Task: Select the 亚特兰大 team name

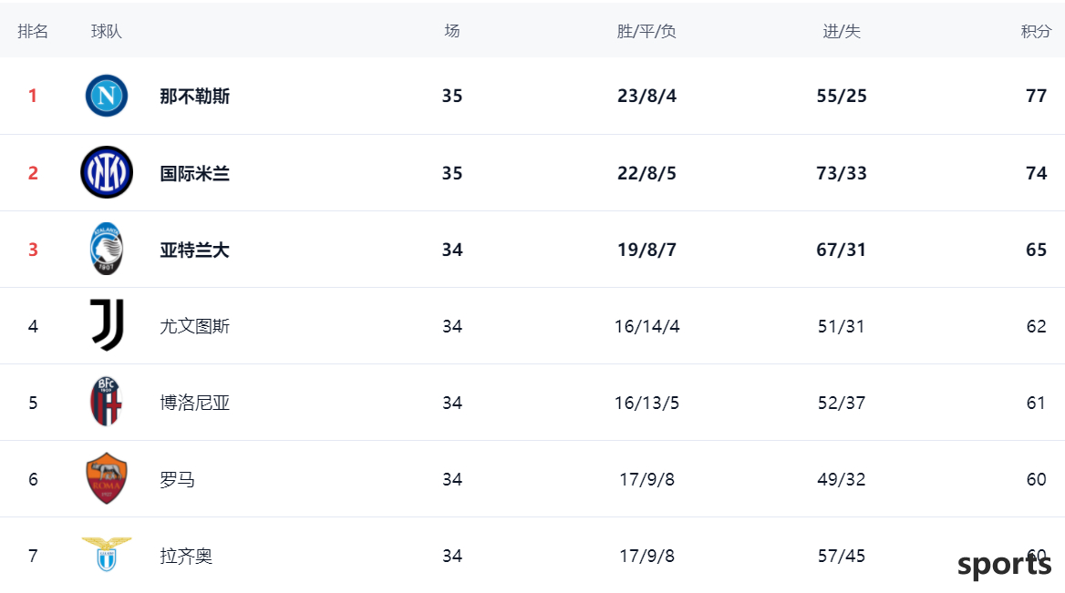Action: tap(195, 250)
